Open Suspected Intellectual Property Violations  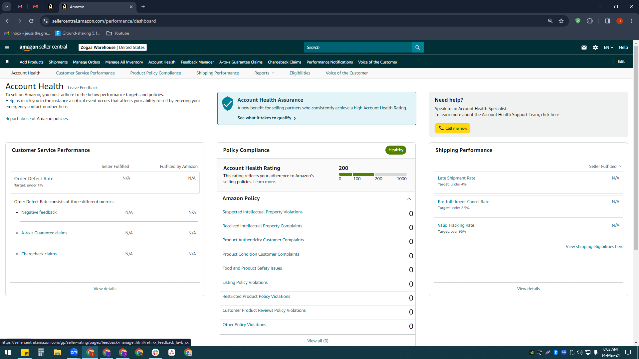tap(262, 212)
